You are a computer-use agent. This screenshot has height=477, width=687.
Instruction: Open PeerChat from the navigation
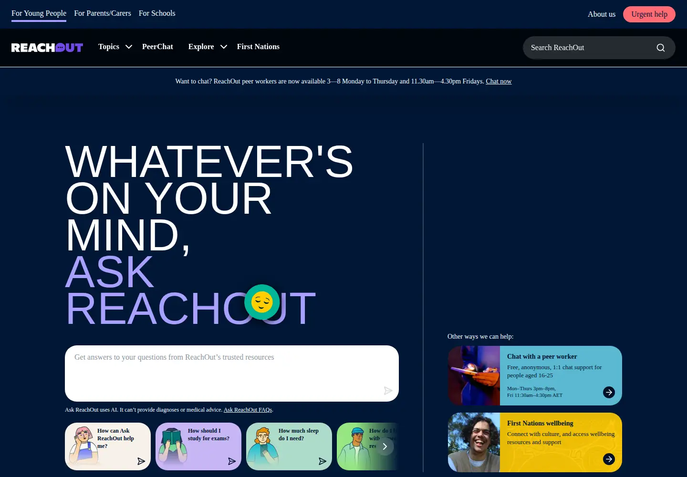157,47
